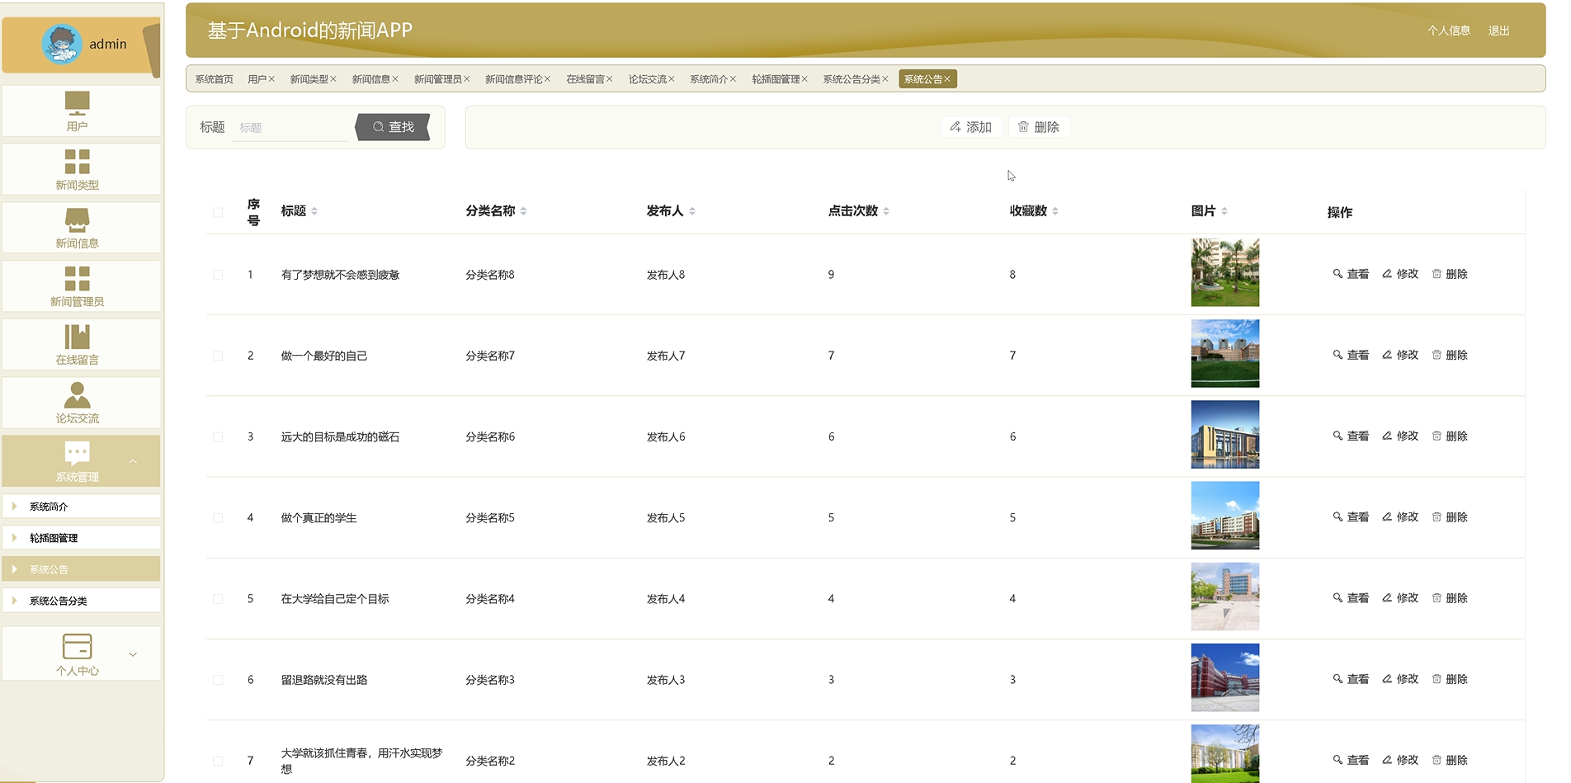Image resolution: width=1571 pixels, height=783 pixels.
Task: Check the row for 有了梦想就不会感到疲惫
Action: (x=218, y=275)
